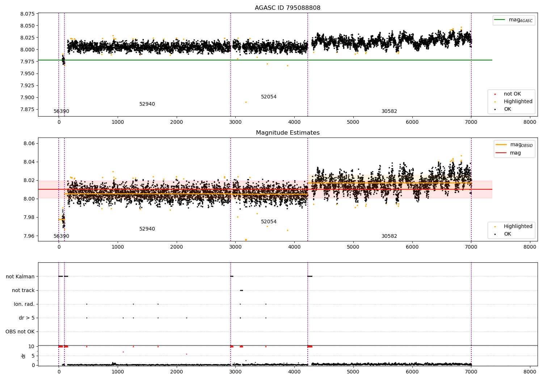
Task: Click the orange triangle marker at bottom of middle plot
Action: [246, 240]
